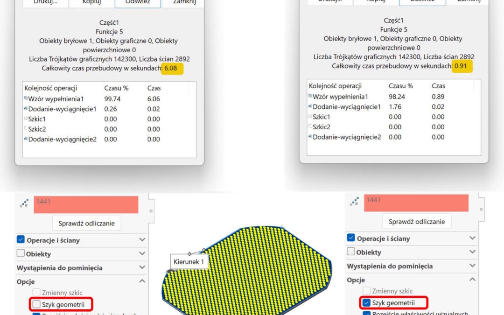Click the Dodanie-wyciągnięcie2 icon in the 0.91-second dialog
The image size is (504, 315).
pyautogui.click(x=310, y=137)
